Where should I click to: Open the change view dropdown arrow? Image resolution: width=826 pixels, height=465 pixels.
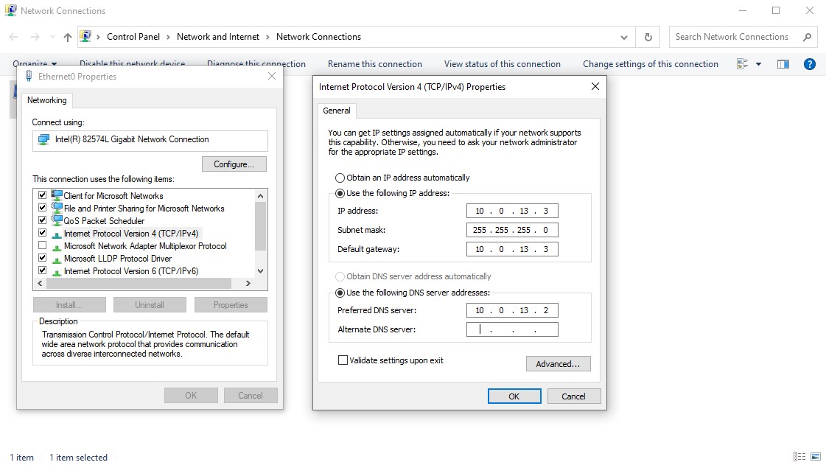point(759,64)
